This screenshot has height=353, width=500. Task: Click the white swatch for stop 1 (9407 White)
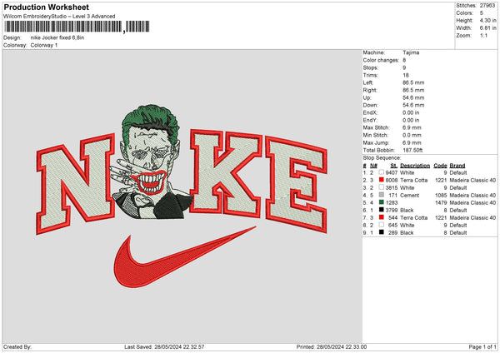point(381,172)
